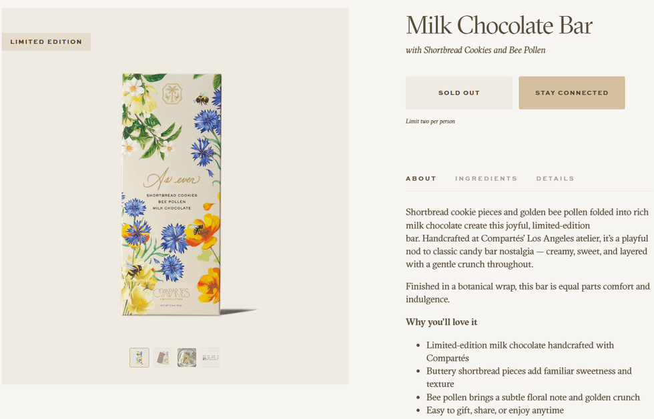Click the Milk Chocolate Bar title

coord(499,25)
